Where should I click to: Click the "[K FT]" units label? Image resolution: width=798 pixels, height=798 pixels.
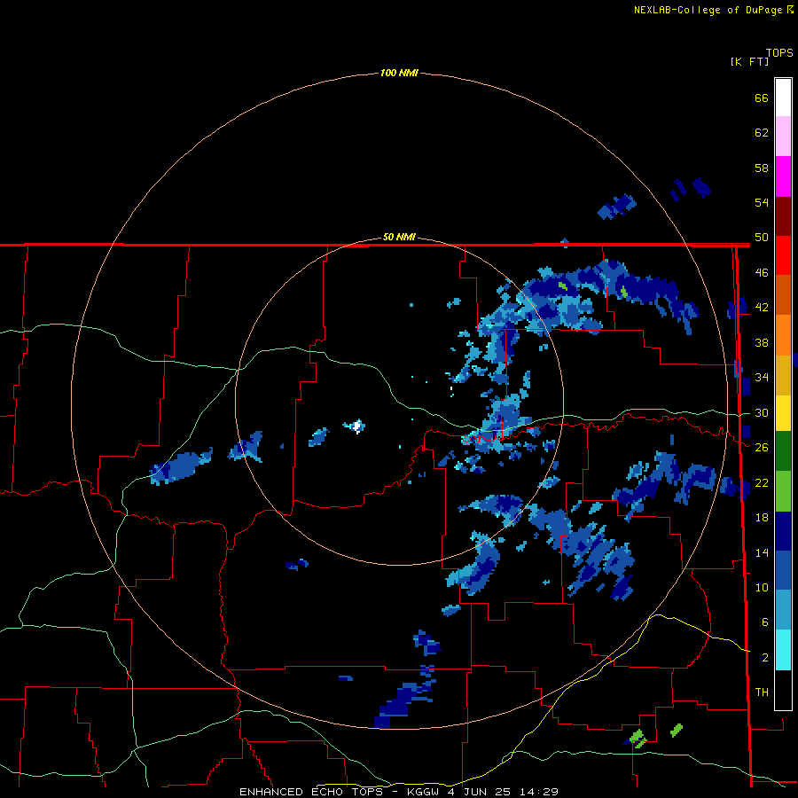[x=749, y=62]
